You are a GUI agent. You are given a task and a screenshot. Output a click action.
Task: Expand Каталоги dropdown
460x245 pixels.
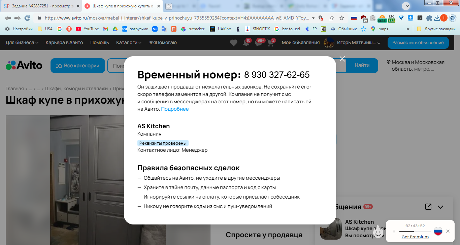(x=129, y=42)
